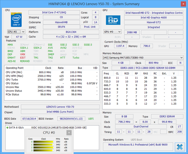Click the GPU memory 2080 MB field
This screenshot has height=154, width=188.
point(132,32)
